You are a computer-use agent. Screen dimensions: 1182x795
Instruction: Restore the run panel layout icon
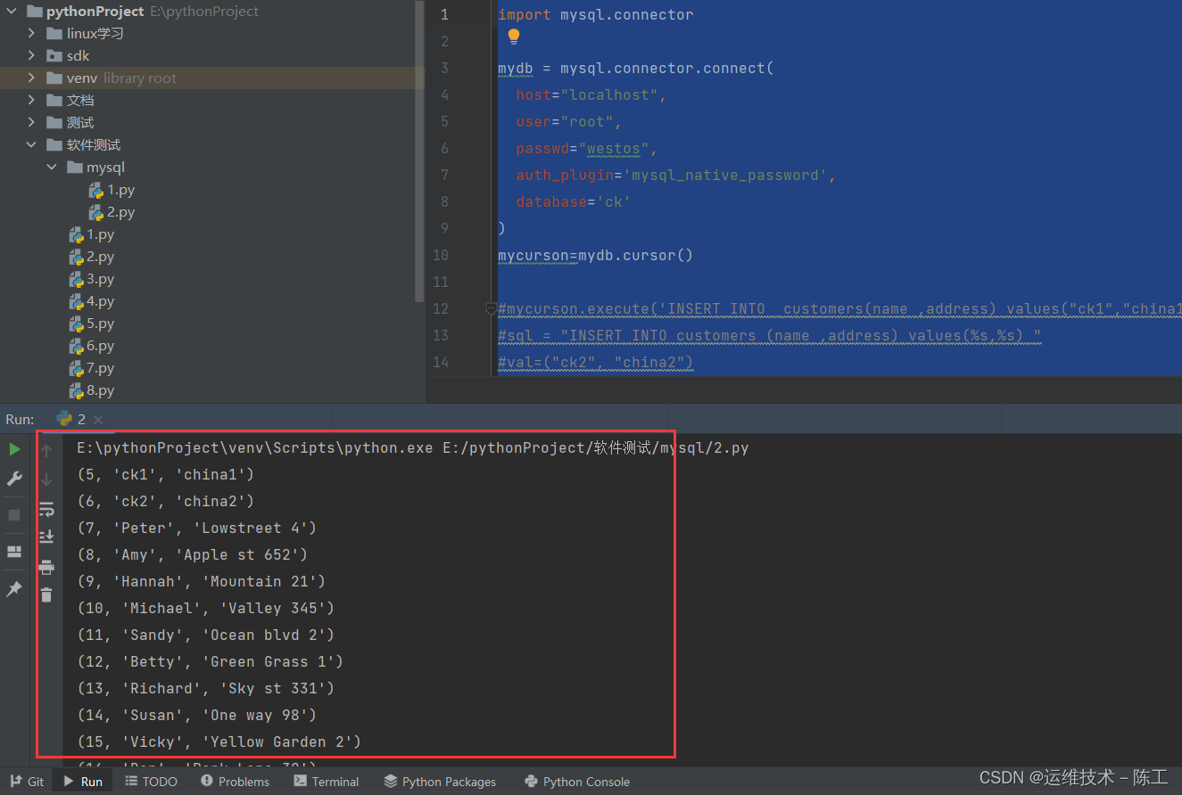point(14,552)
